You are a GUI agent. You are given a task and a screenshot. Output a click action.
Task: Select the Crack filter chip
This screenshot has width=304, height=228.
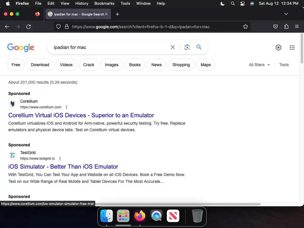click(x=88, y=65)
